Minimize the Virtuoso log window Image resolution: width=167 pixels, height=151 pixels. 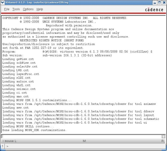pos(155,3)
